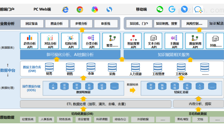Click the Chrome browser icon
Viewport: 224px width, 127px height.
point(80,10)
